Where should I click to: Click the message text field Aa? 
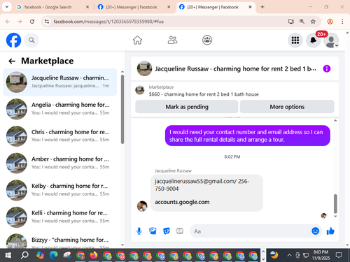[x=250, y=231]
